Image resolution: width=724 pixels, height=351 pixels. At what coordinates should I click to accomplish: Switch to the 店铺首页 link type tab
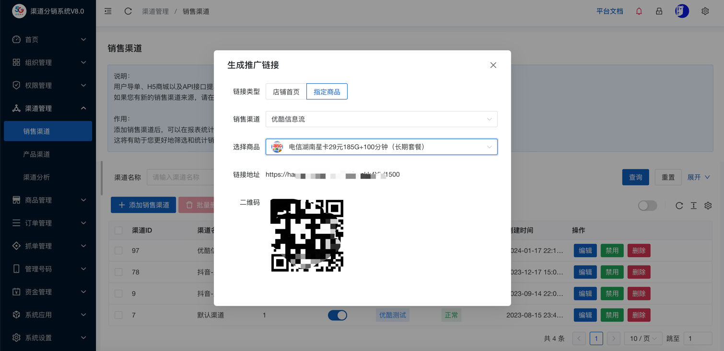click(x=286, y=91)
